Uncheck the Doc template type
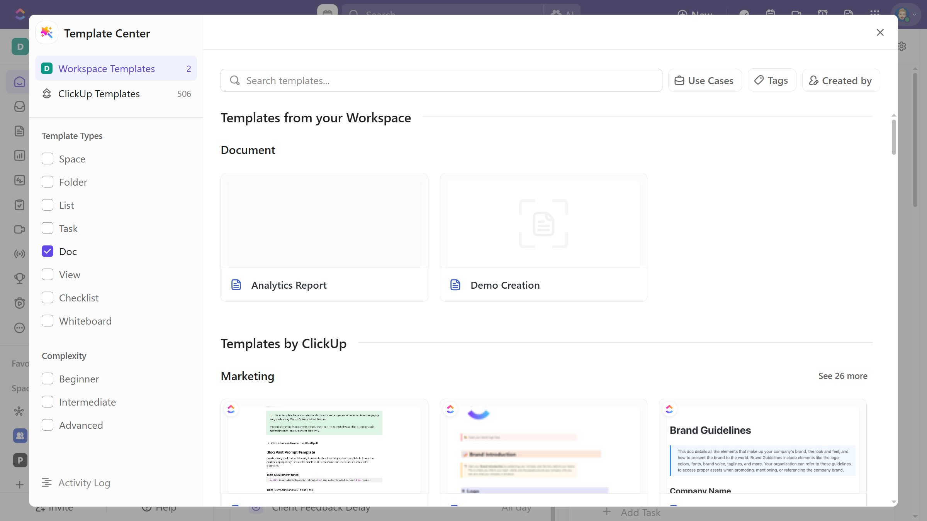The height and width of the screenshot is (521, 927). (48, 251)
